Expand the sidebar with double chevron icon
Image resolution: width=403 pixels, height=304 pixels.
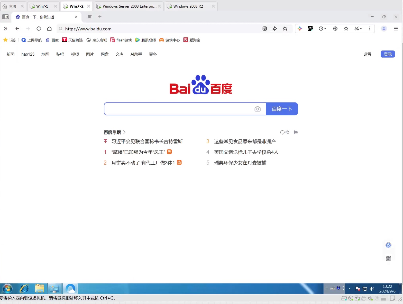[x=5, y=29]
